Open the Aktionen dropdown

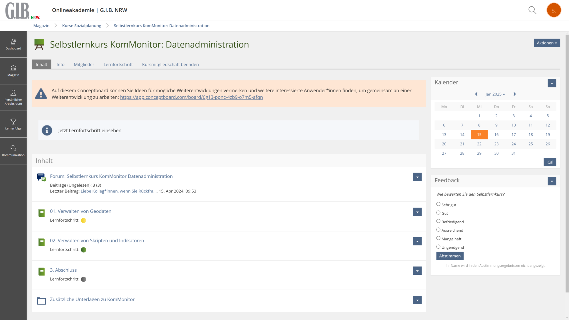point(547,43)
